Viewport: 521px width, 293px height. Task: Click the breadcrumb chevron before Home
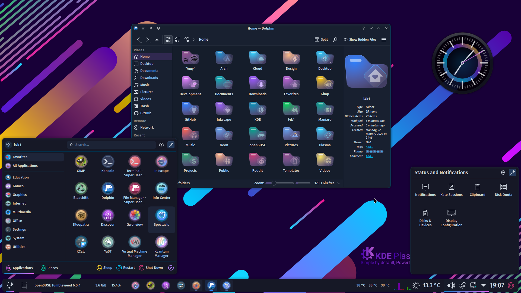click(194, 40)
